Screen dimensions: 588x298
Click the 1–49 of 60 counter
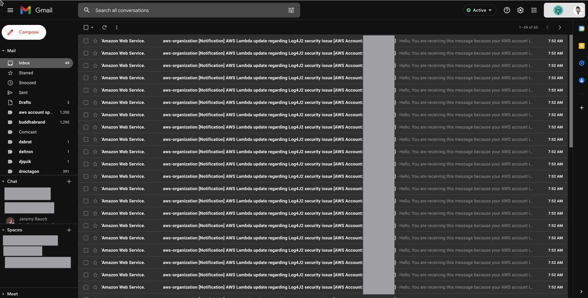click(x=528, y=27)
